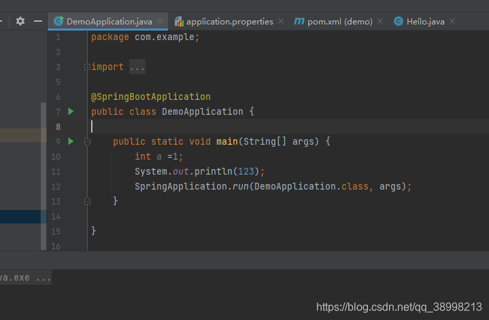Click line number 8 in the gutter
Viewport: 489px width, 320px height.
tap(58, 127)
